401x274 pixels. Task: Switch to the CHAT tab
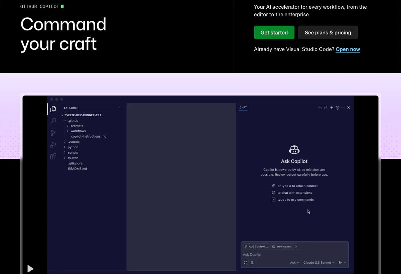(x=243, y=108)
